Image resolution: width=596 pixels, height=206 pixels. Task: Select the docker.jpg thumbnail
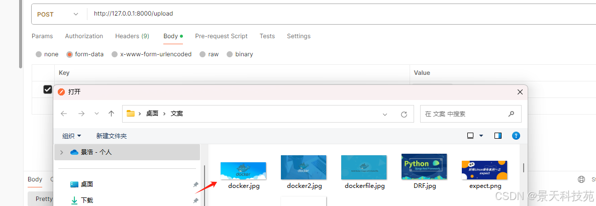243,171
